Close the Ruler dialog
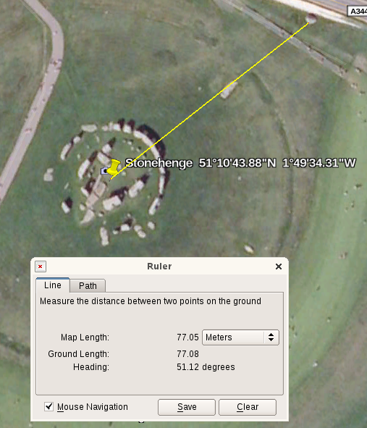This screenshot has width=367, height=428. tap(278, 267)
